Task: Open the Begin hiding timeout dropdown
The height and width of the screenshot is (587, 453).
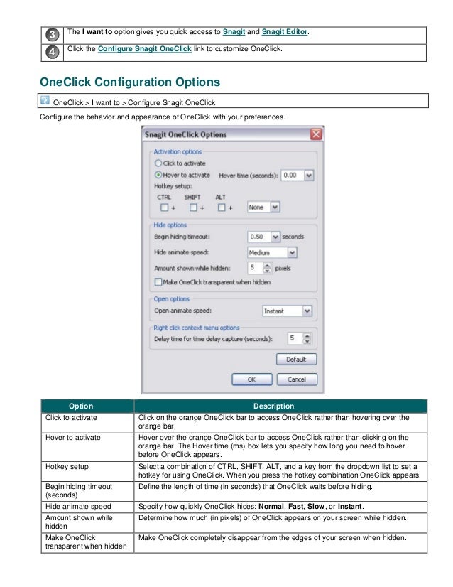Action: 275,237
